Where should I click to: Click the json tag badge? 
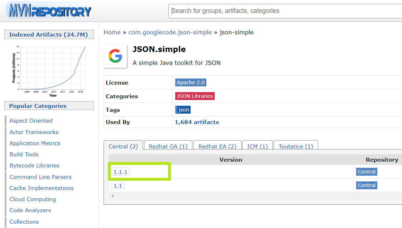[183, 110]
